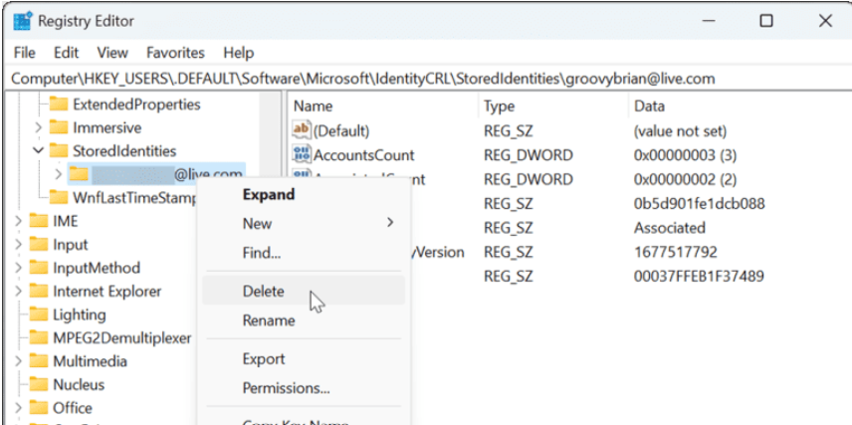Image resolution: width=852 pixels, height=425 pixels.
Task: Choose Delete from the context menu
Action: click(264, 292)
